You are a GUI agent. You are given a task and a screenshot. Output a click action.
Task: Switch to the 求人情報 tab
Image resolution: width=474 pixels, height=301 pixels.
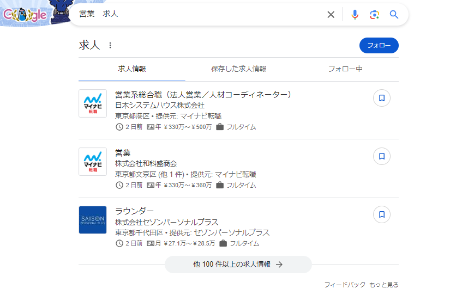tap(132, 69)
